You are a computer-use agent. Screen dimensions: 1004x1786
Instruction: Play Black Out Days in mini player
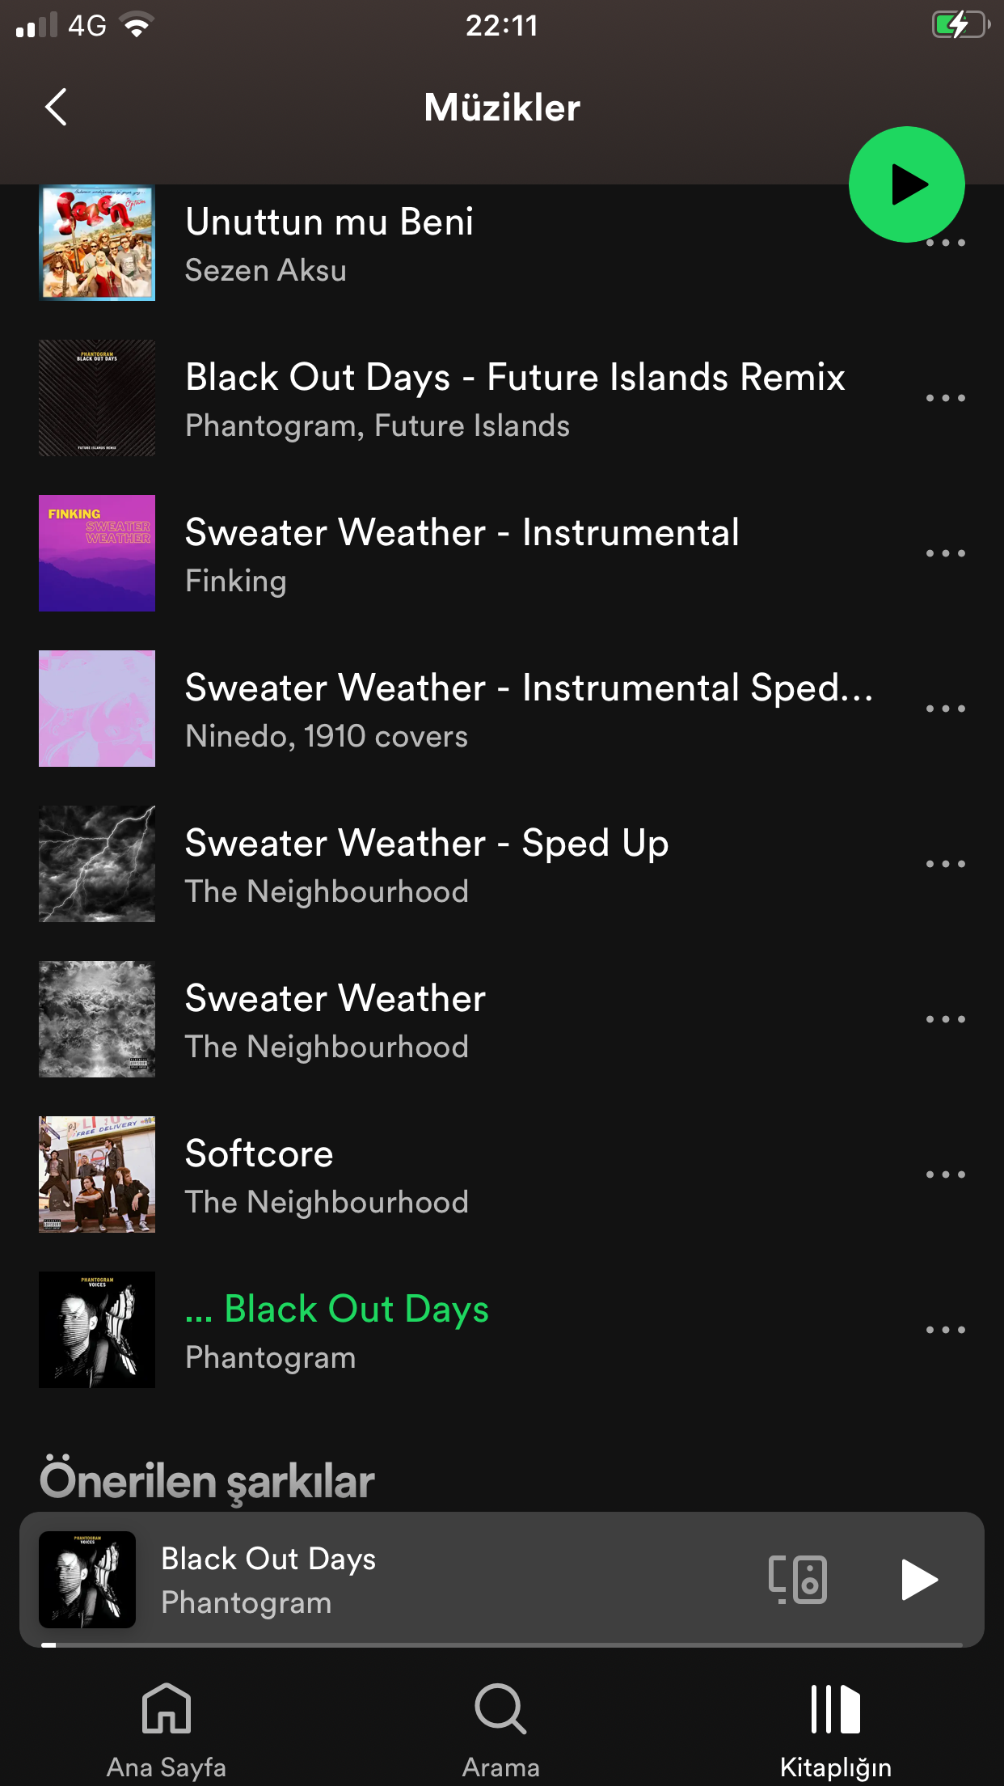coord(919,1579)
